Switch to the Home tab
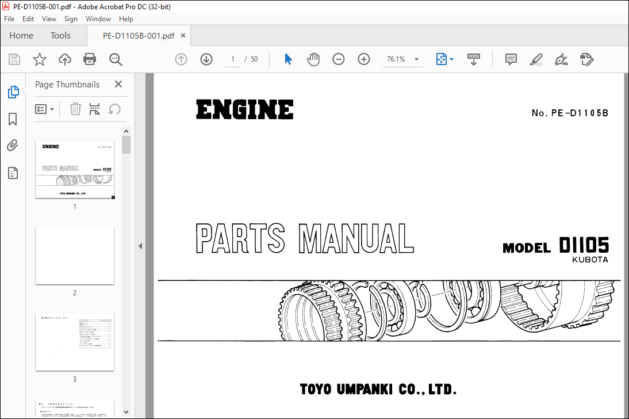Image resolution: width=629 pixels, height=419 pixels. pyautogui.click(x=21, y=35)
